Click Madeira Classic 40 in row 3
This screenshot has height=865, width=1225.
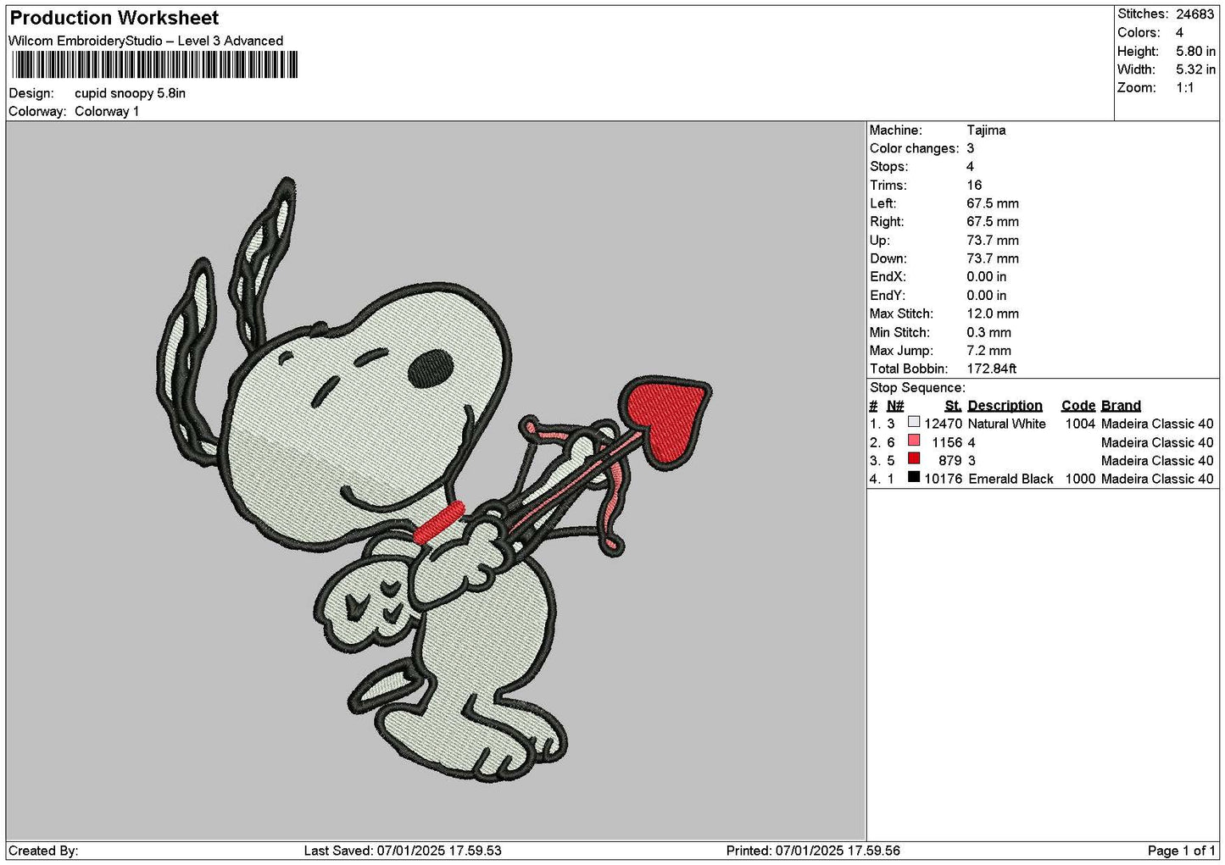(1157, 461)
